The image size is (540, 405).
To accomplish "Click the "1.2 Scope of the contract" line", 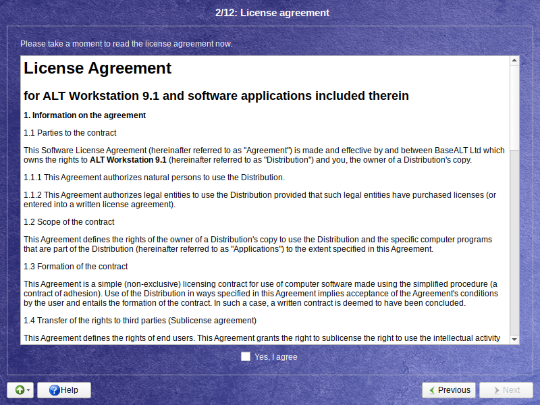I will tap(69, 222).
